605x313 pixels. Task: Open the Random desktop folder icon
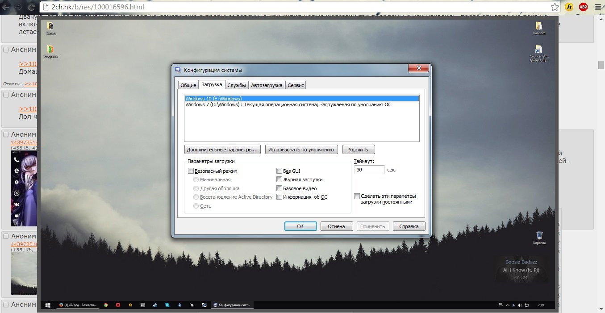point(539,28)
